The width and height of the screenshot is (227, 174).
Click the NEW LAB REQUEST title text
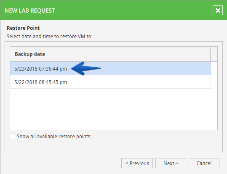pyautogui.click(x=29, y=11)
